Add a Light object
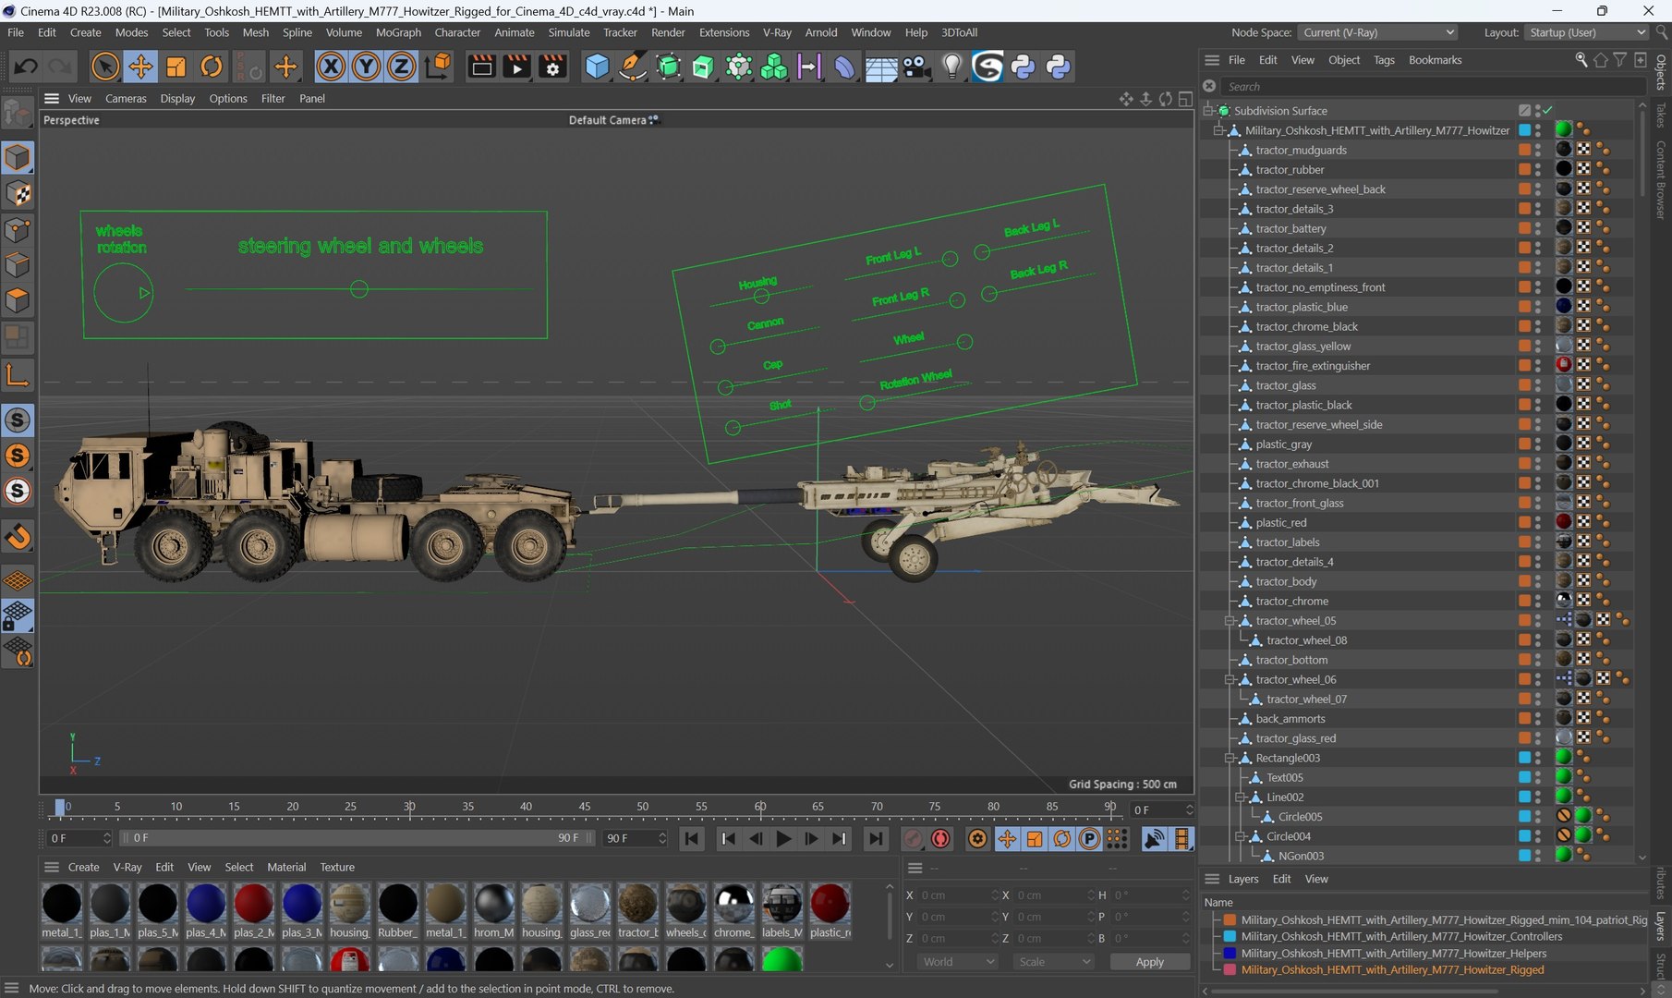Viewport: 1672px width, 998px height. [951, 67]
